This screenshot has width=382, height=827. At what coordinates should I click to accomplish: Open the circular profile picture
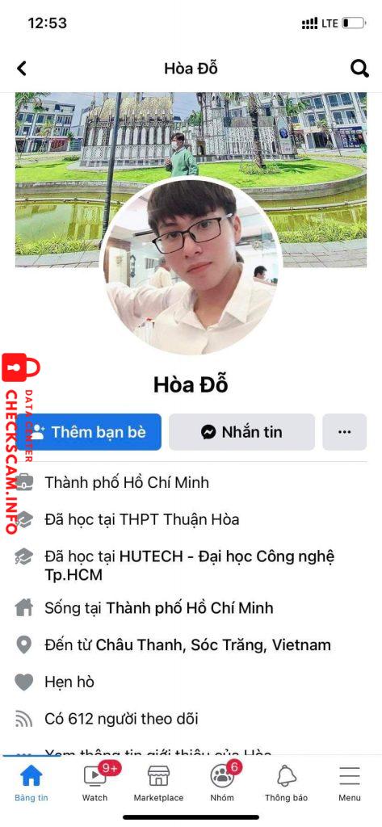point(191,267)
